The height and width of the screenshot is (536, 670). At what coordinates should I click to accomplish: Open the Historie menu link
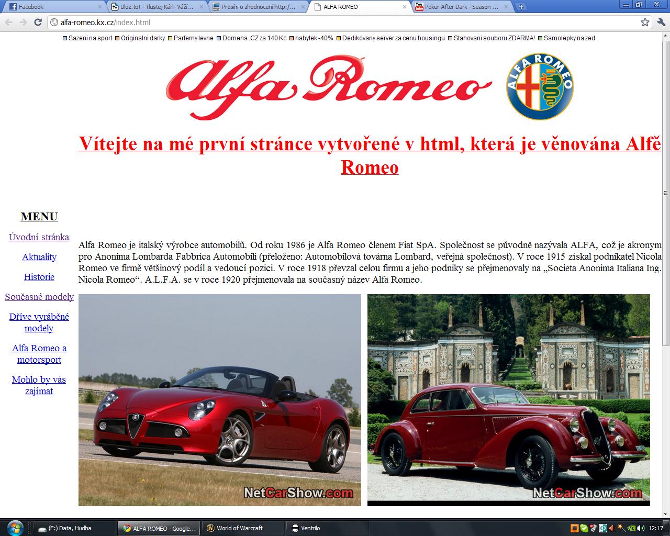click(39, 277)
